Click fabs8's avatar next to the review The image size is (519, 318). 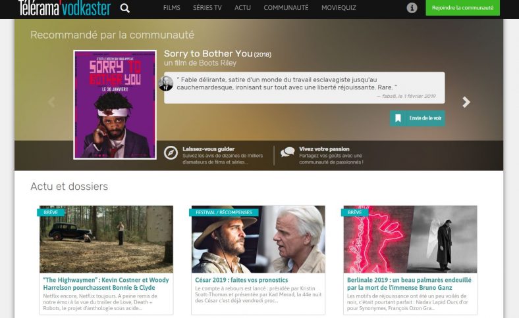click(165, 83)
